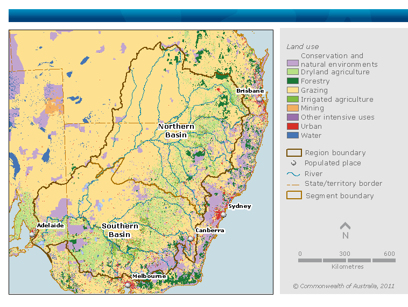Image resolution: width=408 pixels, height=307 pixels.
Task: Click the Segment boundary legend symbol
Action: [x=293, y=196]
